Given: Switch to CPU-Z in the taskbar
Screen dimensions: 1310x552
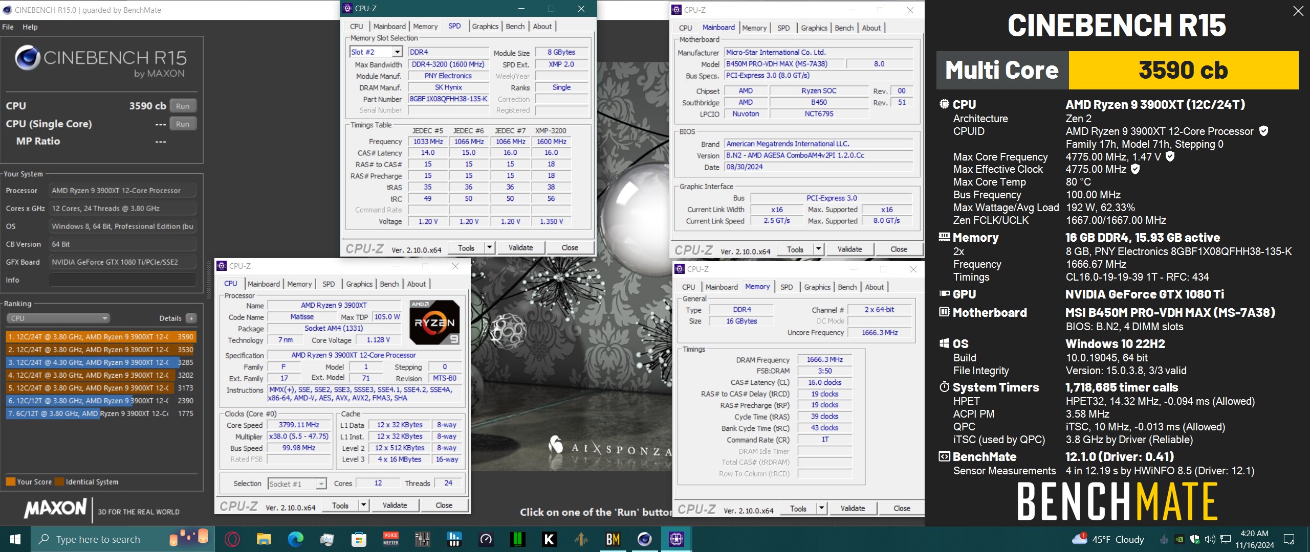Looking at the screenshot, I should point(676,539).
